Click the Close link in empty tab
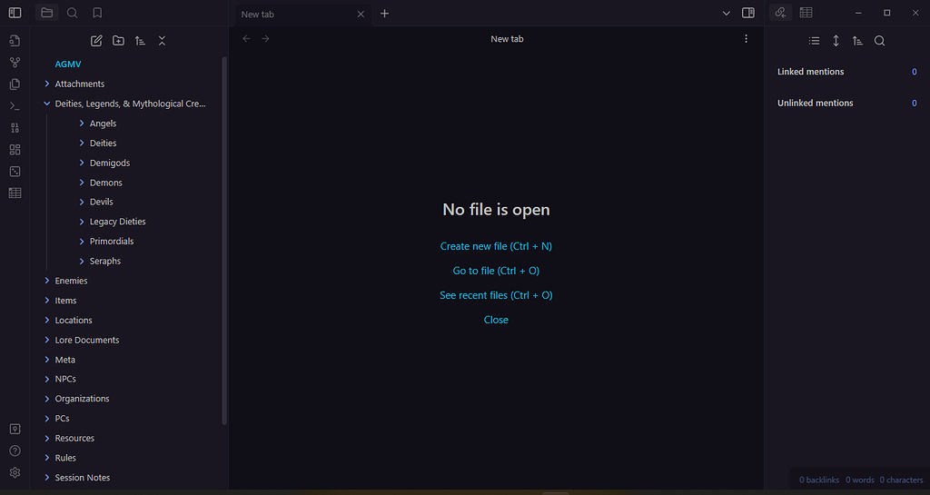930x495 pixels. tap(496, 320)
